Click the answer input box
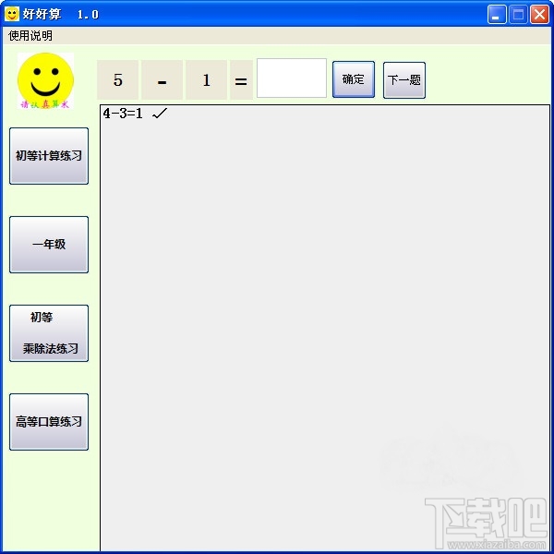Image resolution: width=554 pixels, height=554 pixels. [292, 78]
